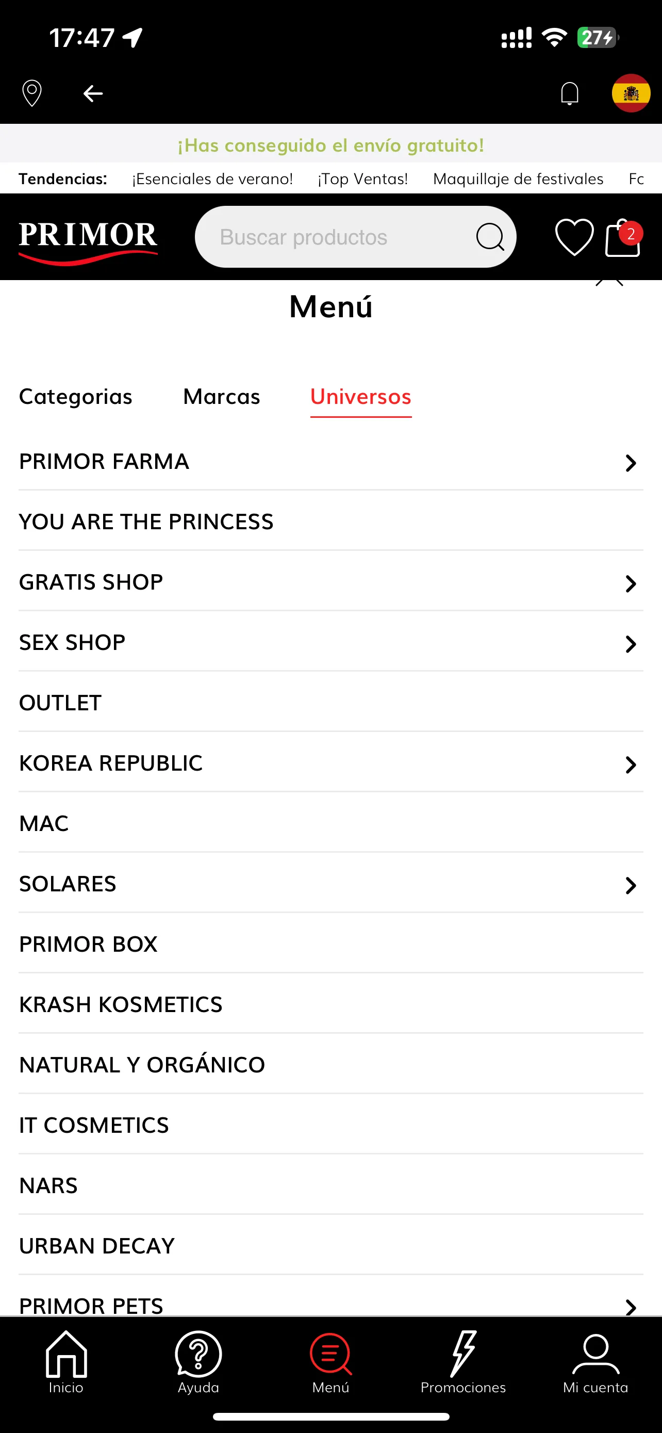Image resolution: width=662 pixels, height=1433 pixels.
Task: Open the shopping bag with 2 items
Action: click(623, 237)
